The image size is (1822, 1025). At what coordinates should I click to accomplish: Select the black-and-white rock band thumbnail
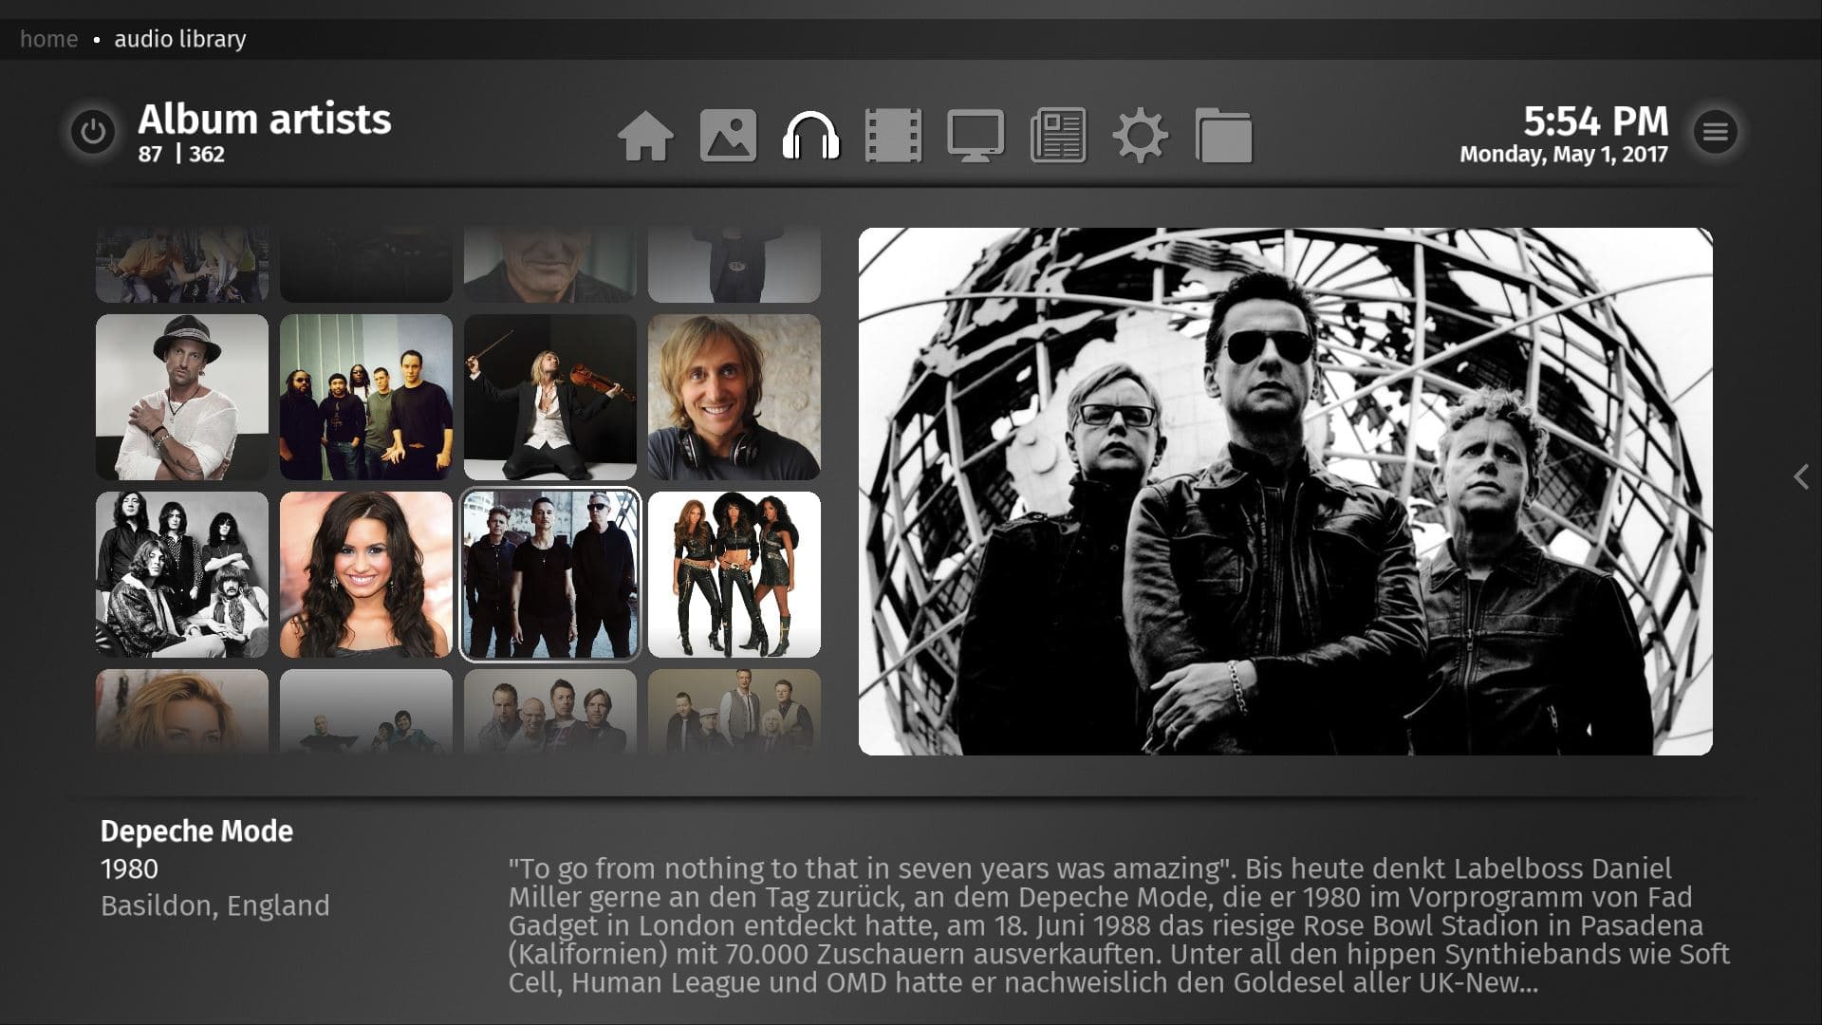pos(182,574)
